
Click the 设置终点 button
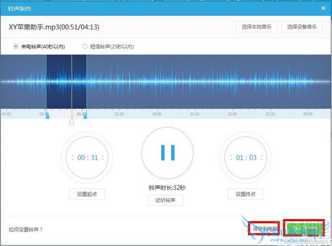click(246, 194)
